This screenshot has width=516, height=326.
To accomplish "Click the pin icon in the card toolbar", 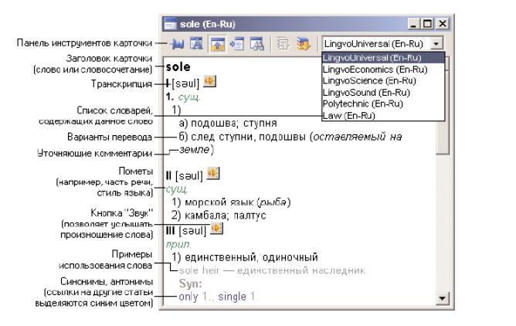I will tap(178, 44).
